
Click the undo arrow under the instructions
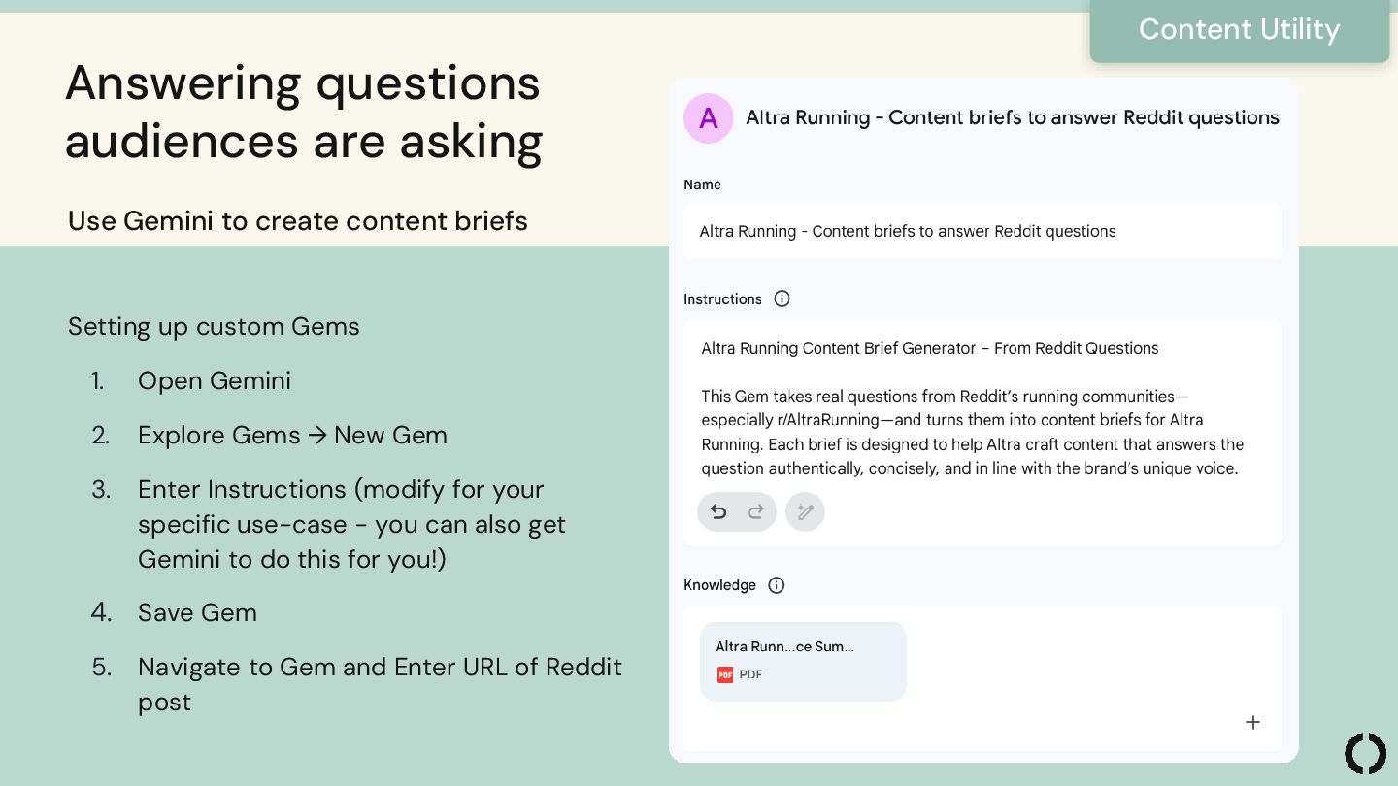[718, 511]
